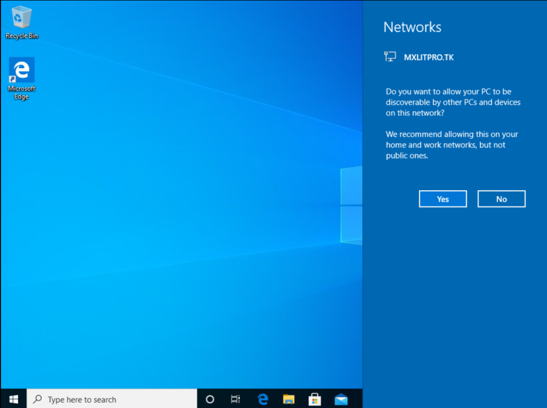This screenshot has height=408, width=547.
Task: Open the Windows Start menu
Action: pyautogui.click(x=14, y=399)
